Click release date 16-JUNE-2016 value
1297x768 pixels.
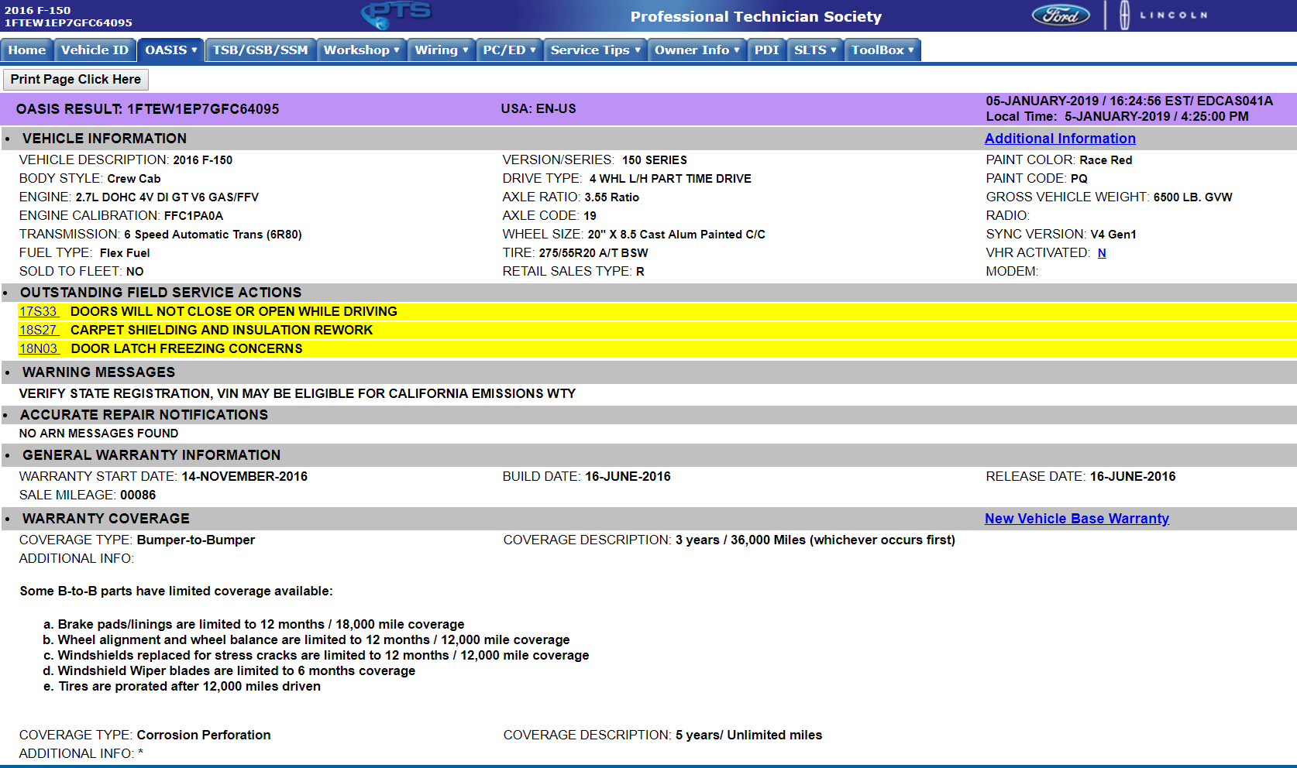(1133, 477)
